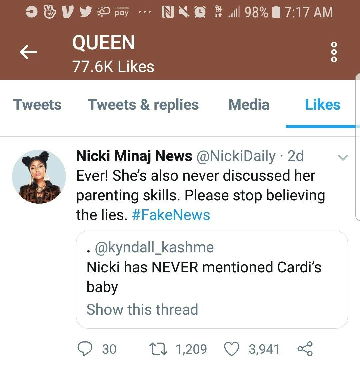This screenshot has height=369, width=360.
Task: Select the Media tab
Action: point(249,105)
